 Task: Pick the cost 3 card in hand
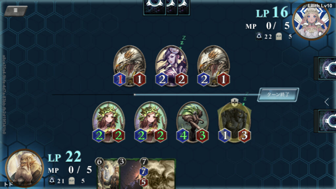(129, 173)
